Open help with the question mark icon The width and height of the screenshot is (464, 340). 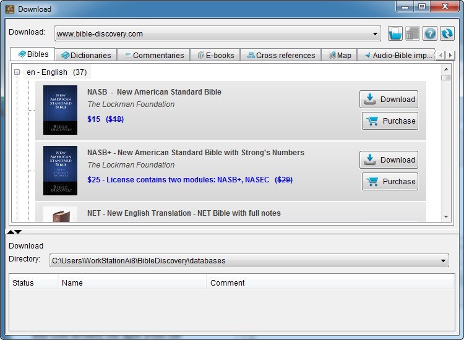tap(430, 33)
